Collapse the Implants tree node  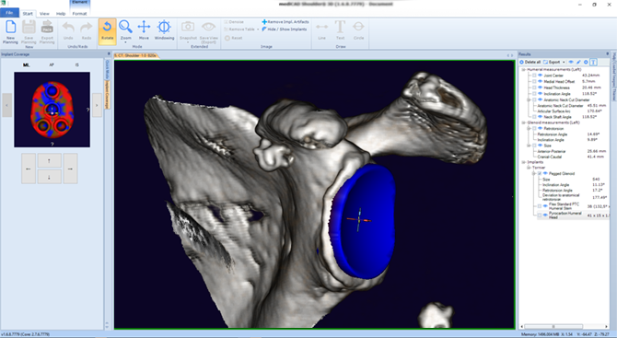click(x=524, y=162)
